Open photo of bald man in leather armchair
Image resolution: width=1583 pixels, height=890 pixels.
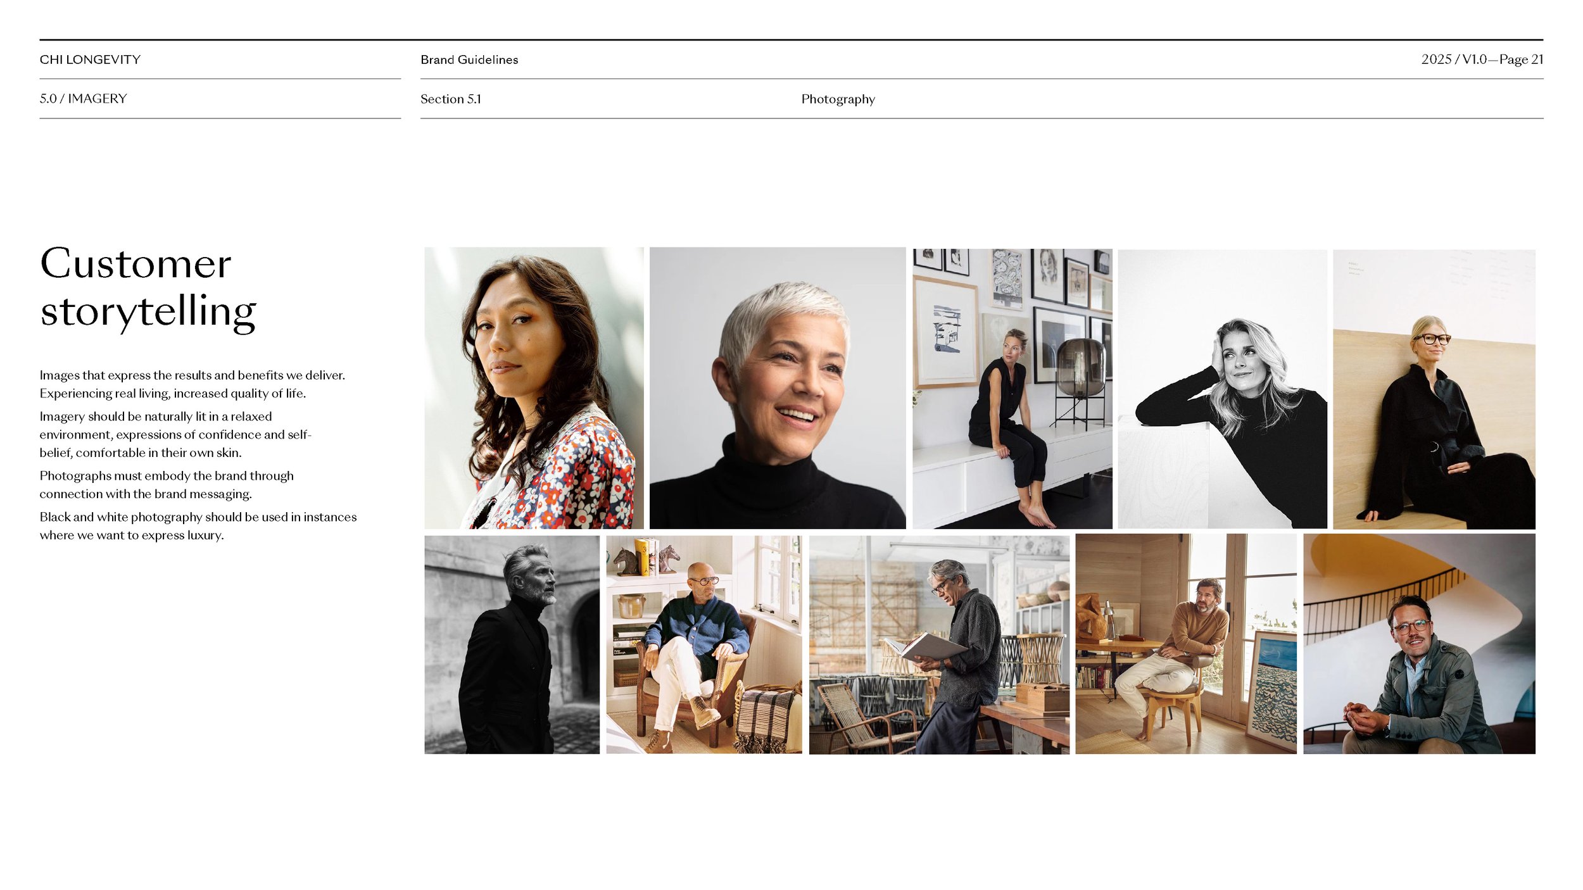(x=703, y=644)
